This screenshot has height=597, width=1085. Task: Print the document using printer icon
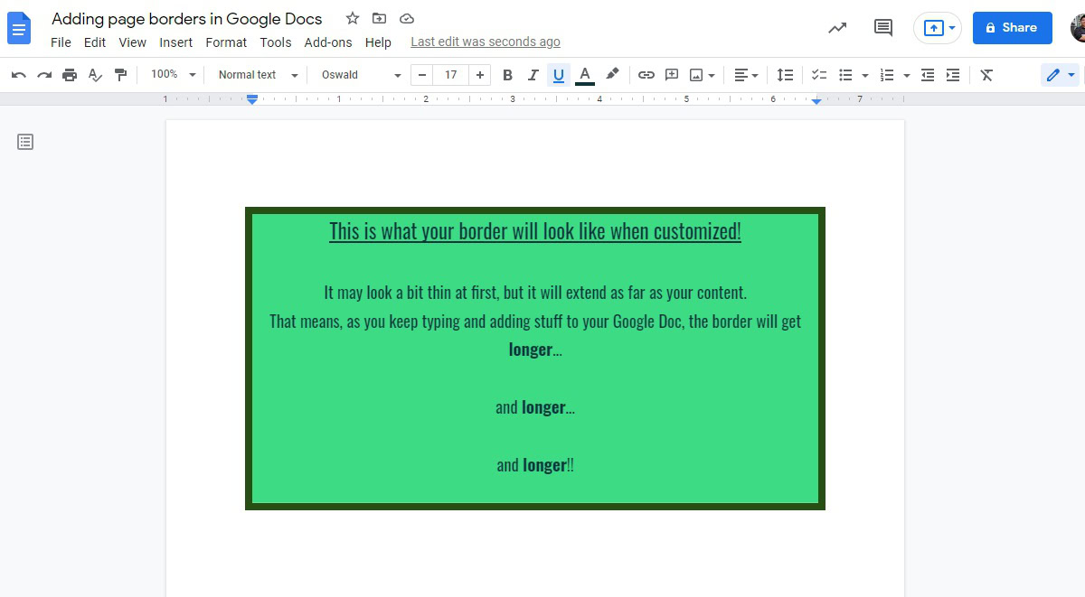(70, 75)
